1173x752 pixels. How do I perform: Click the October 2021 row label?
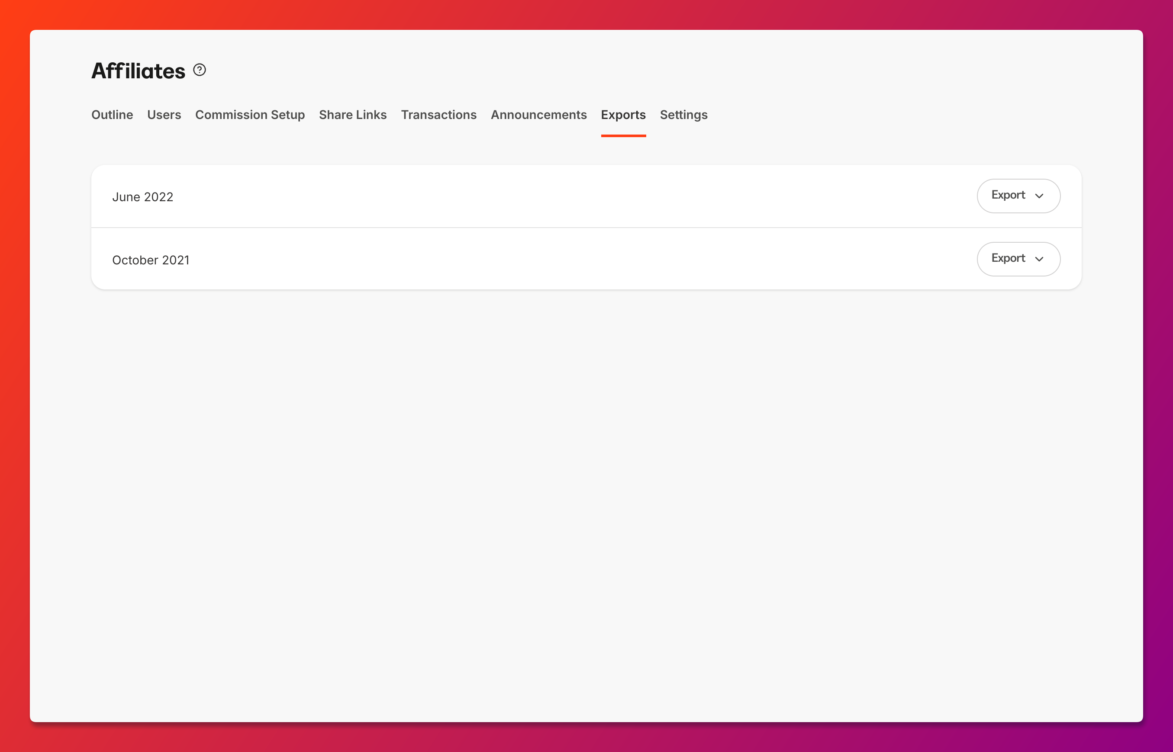151,260
